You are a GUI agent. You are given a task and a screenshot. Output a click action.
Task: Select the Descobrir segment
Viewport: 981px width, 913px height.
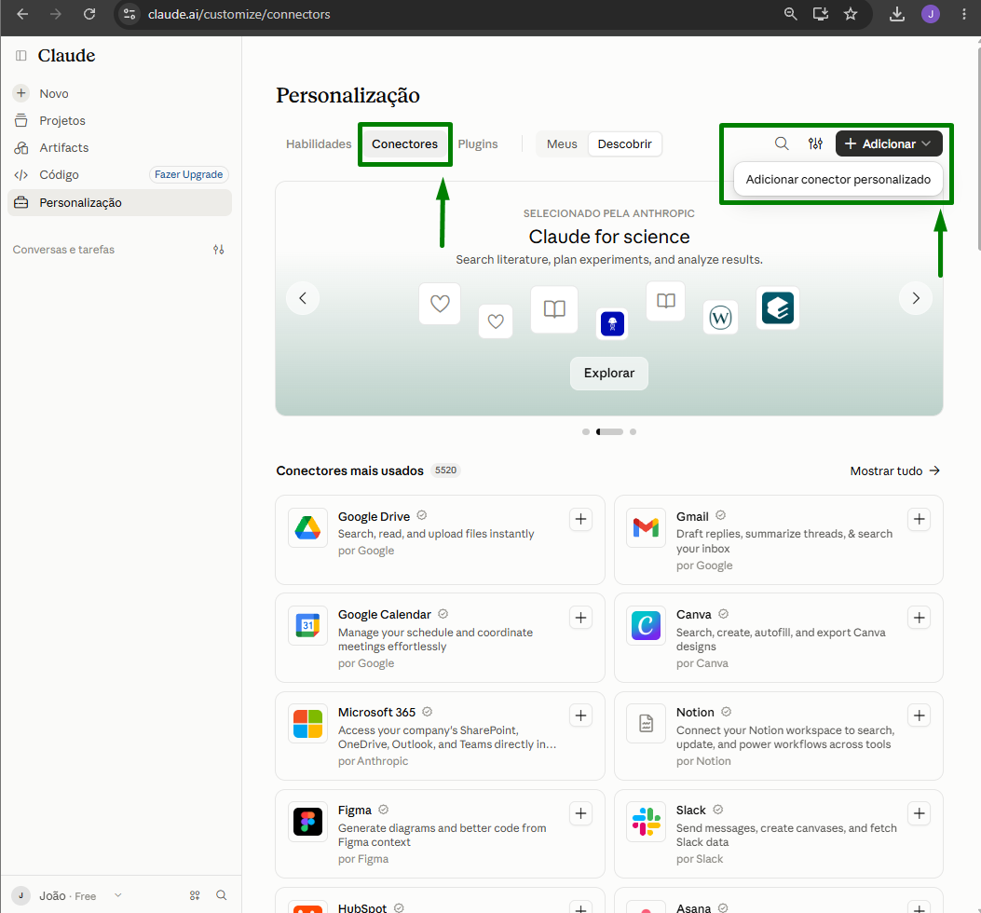pos(624,143)
